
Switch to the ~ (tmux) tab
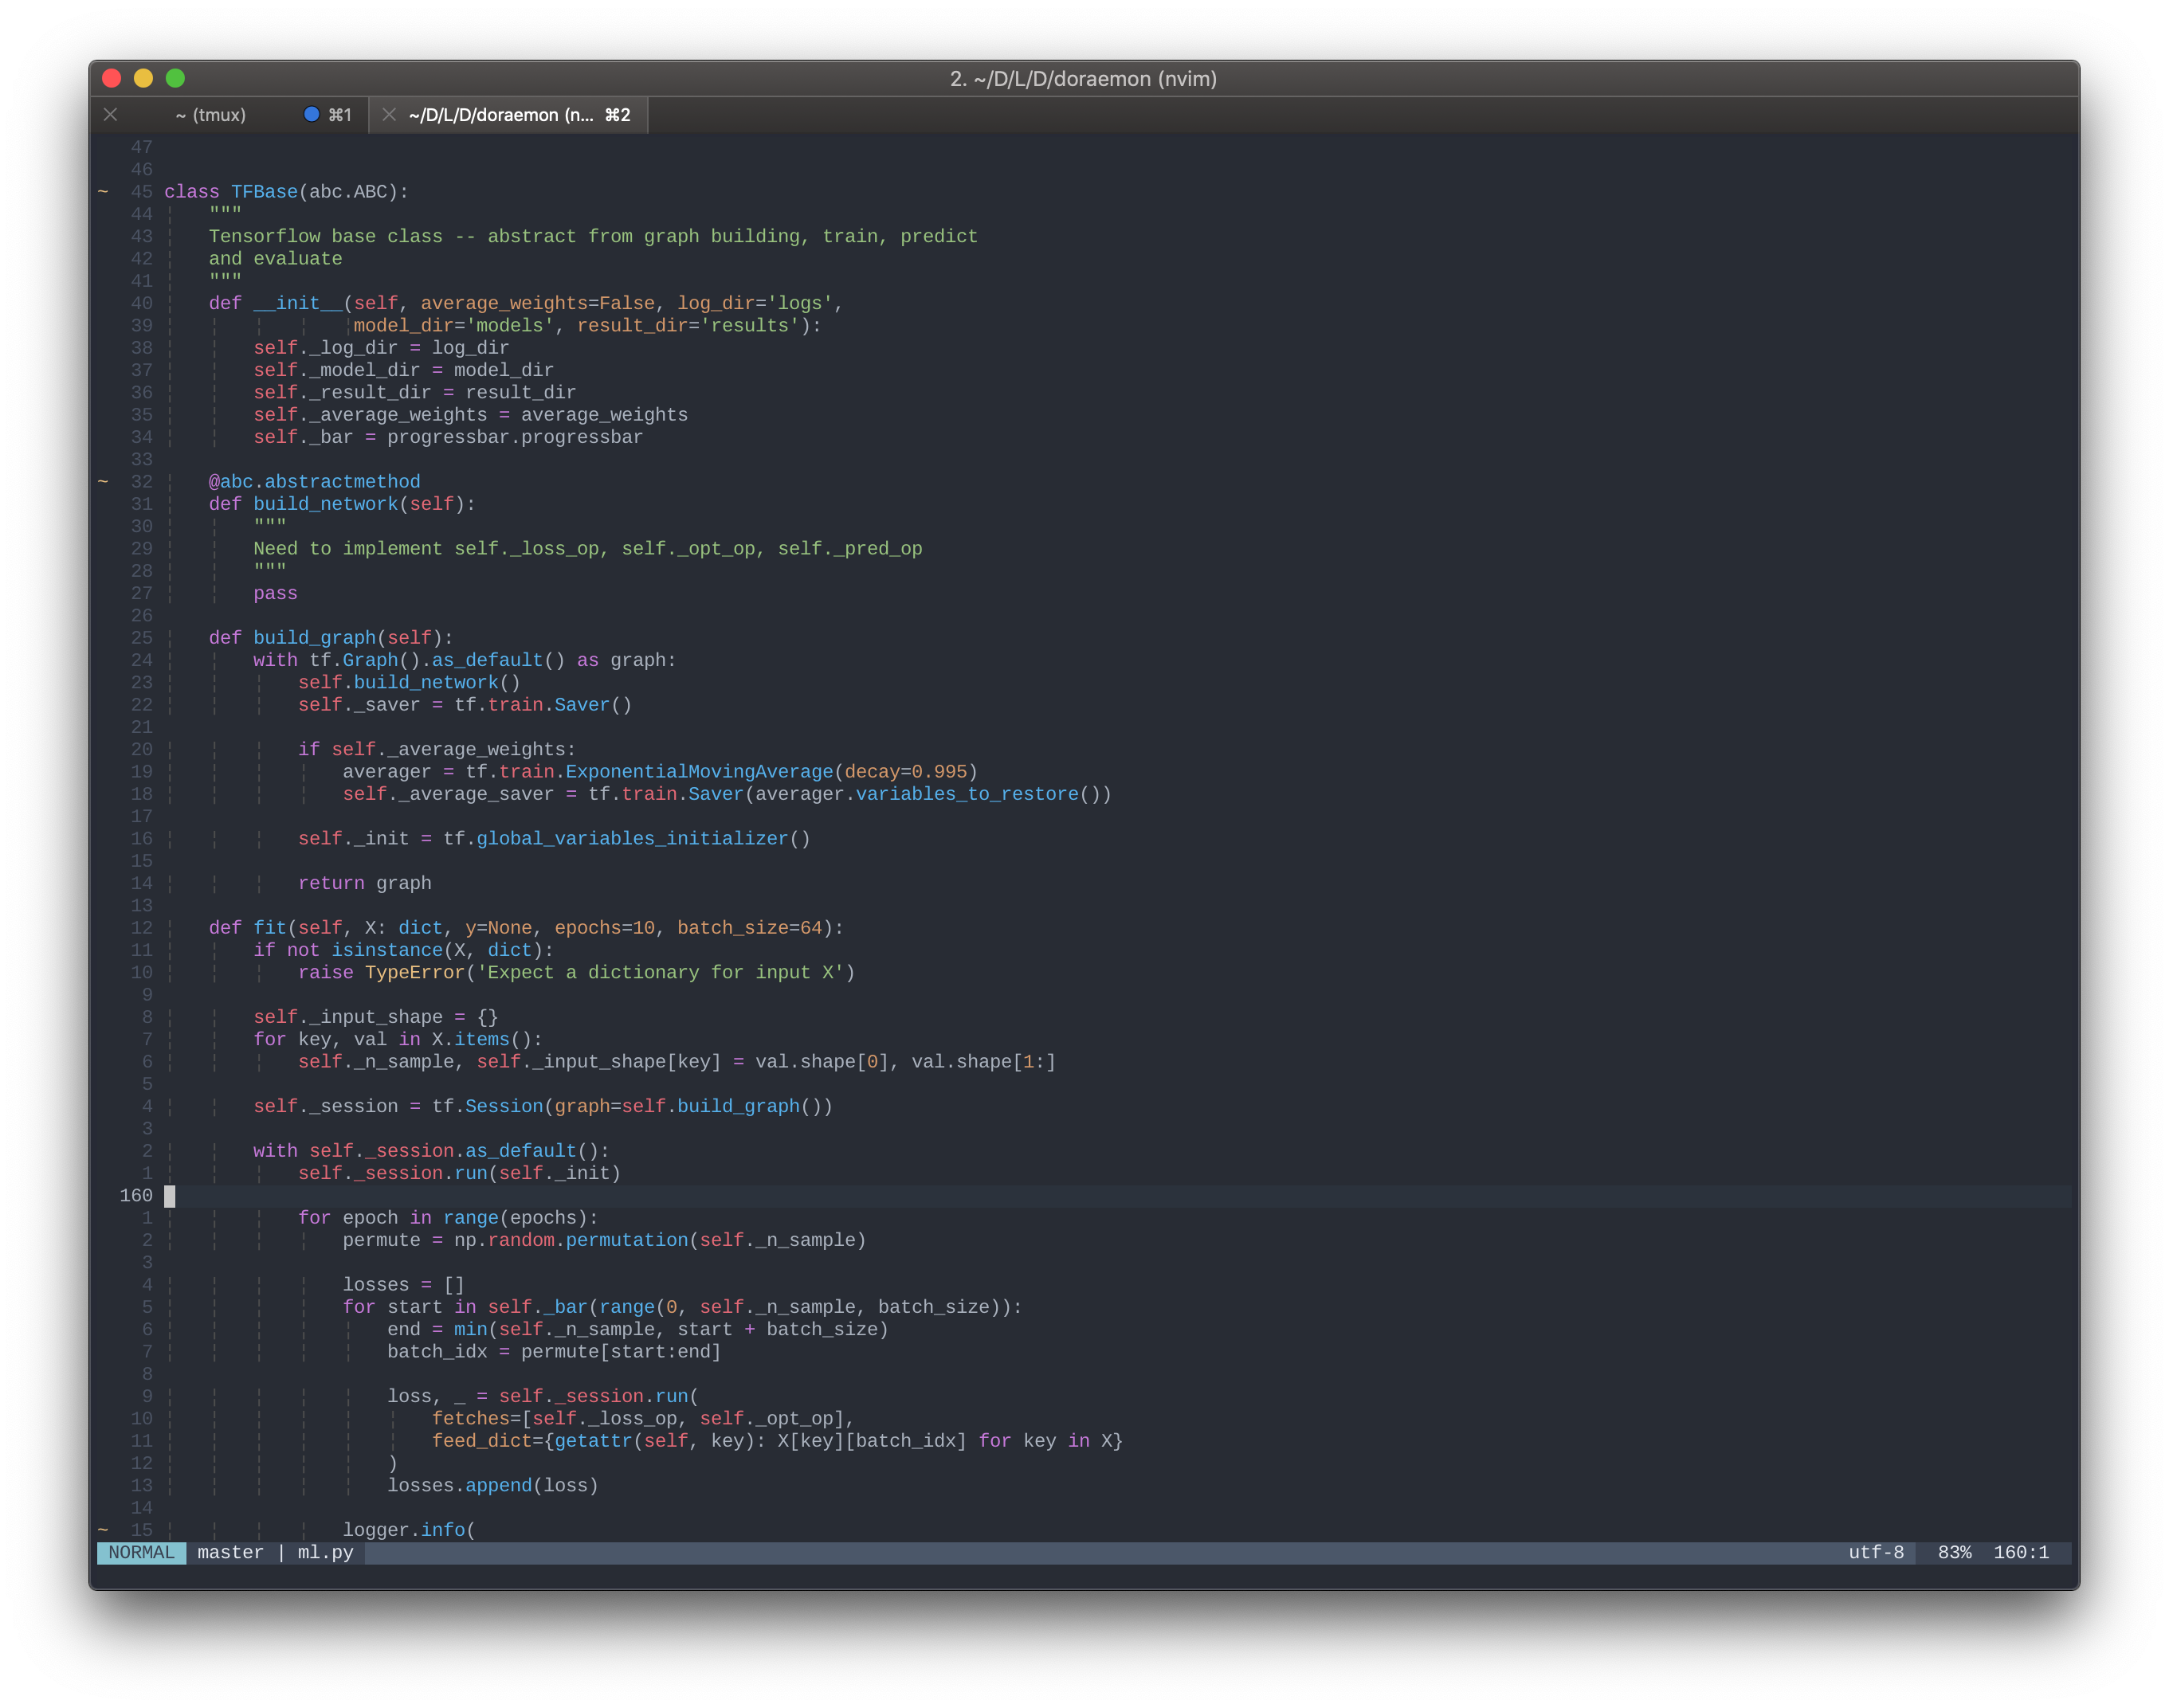tap(211, 115)
